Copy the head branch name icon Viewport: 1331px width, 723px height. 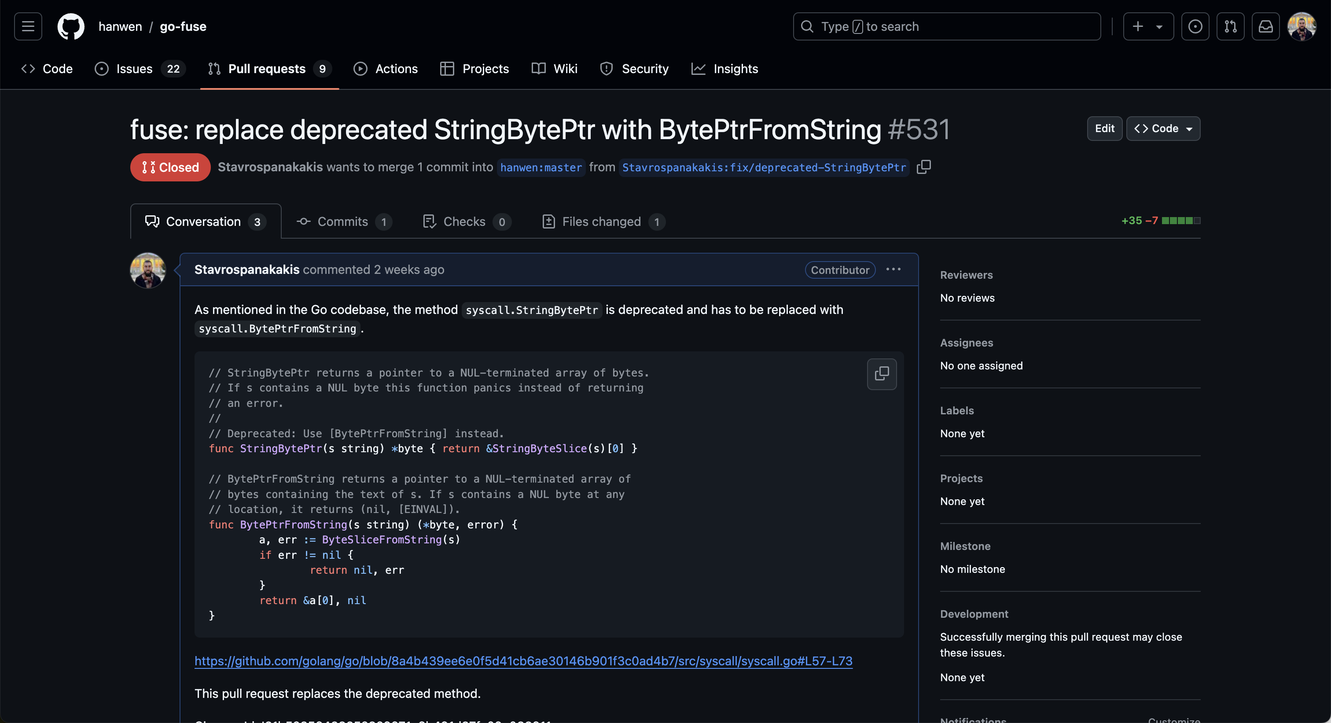[x=923, y=167]
